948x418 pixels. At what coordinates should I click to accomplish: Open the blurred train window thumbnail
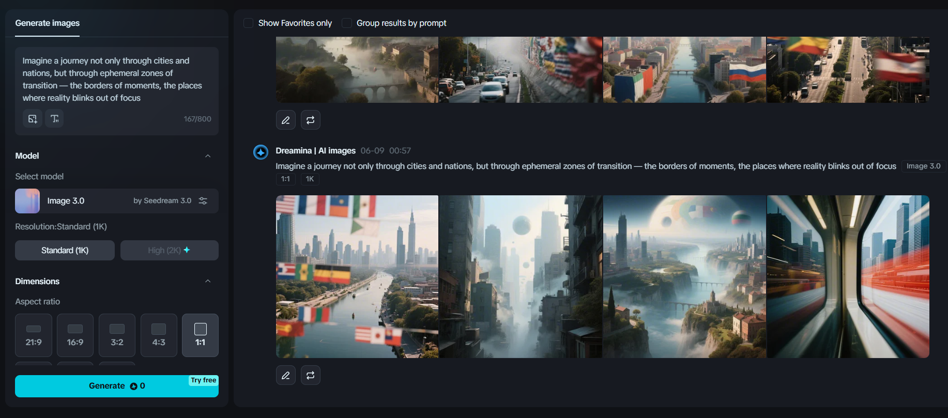pyautogui.click(x=848, y=276)
